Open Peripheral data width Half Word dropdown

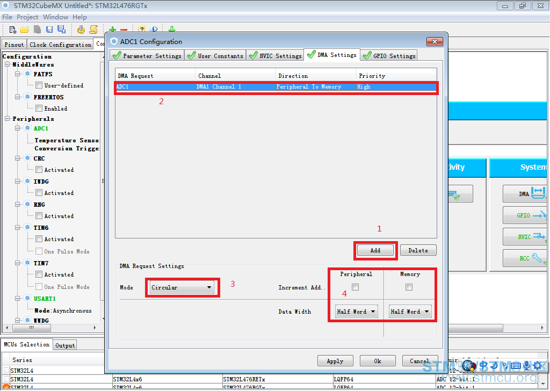(356, 312)
